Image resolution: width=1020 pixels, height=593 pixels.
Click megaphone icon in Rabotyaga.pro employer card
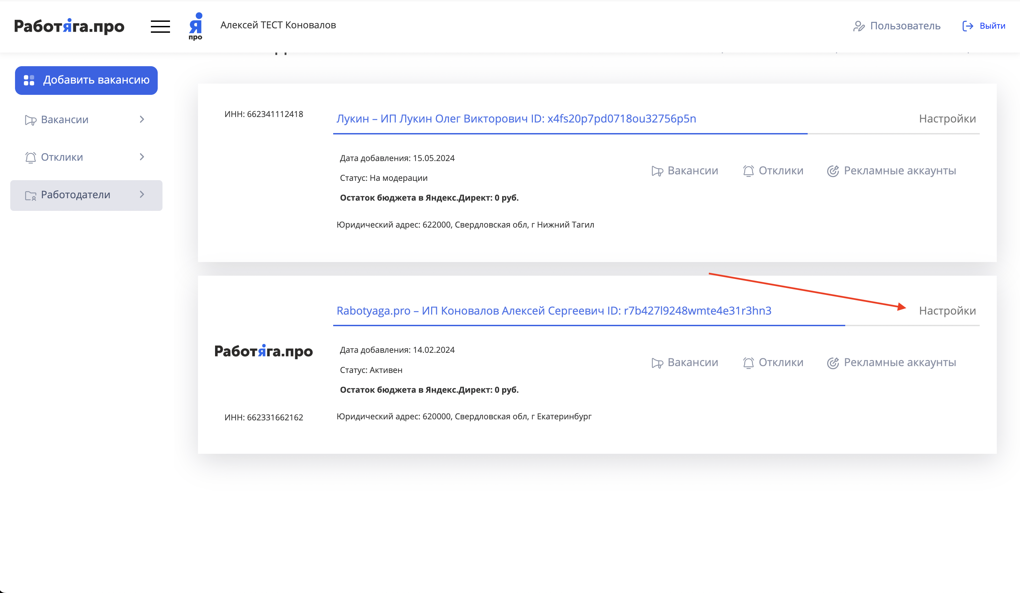click(x=657, y=363)
